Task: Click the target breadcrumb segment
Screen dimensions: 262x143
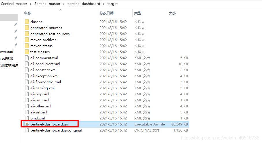Action: pyautogui.click(x=112, y=4)
